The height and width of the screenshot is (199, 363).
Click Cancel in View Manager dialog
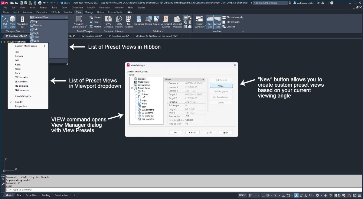[x=192, y=132]
